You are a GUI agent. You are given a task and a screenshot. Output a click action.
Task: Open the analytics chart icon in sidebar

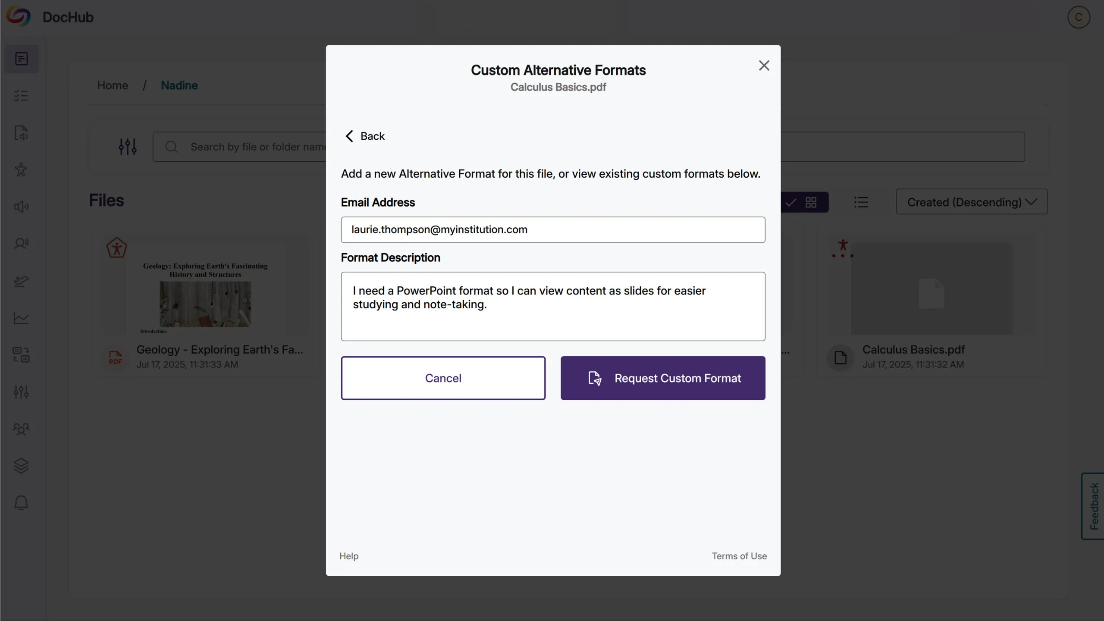click(x=21, y=318)
